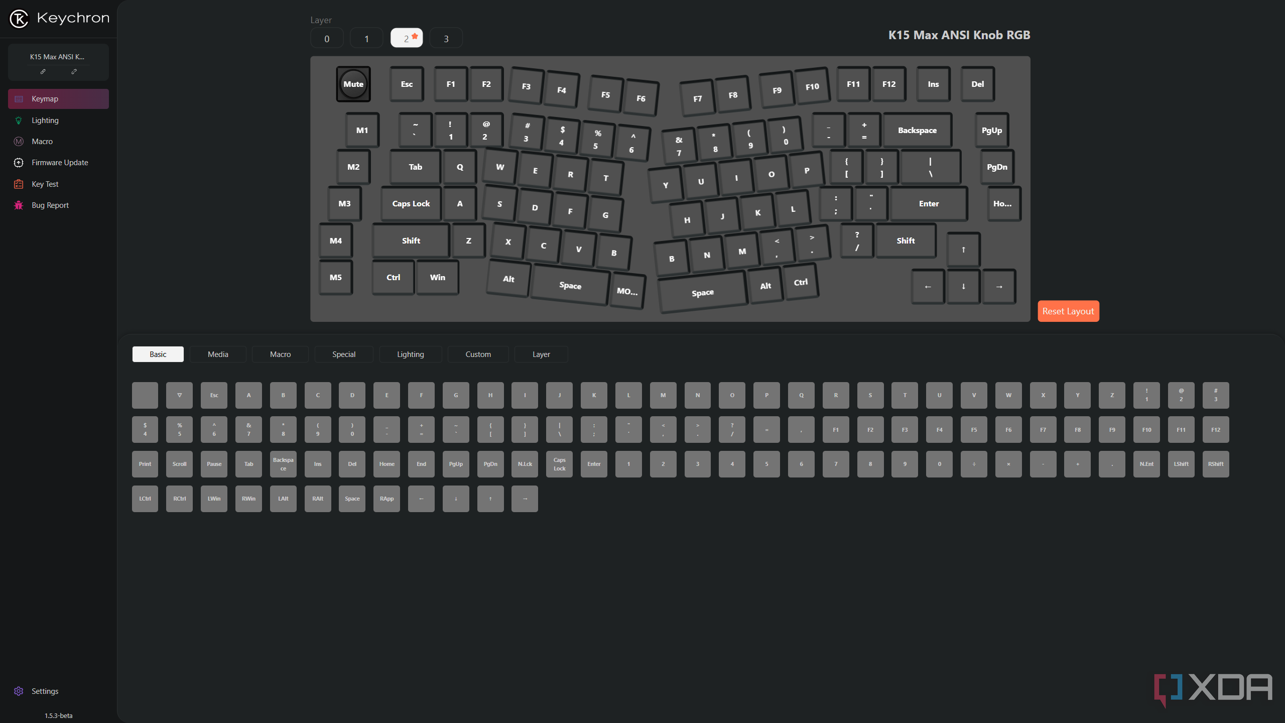Image resolution: width=1285 pixels, height=723 pixels.
Task: Switch to the Macro keymap category
Action: pos(280,353)
